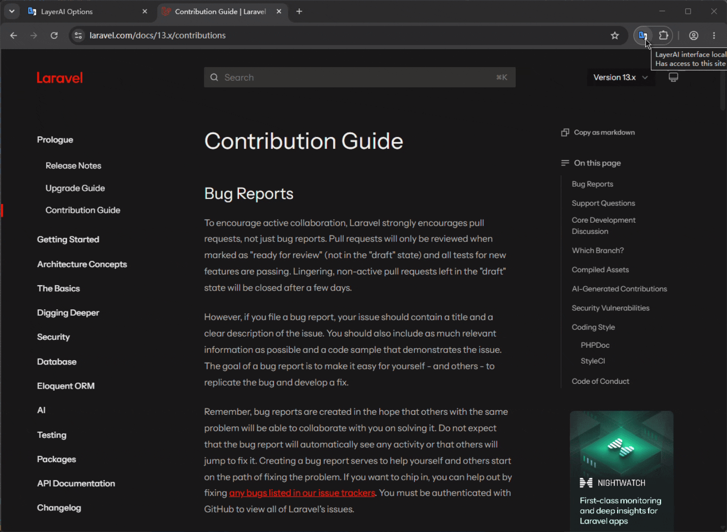Select Contribution Guide in the sidebar

click(x=83, y=210)
